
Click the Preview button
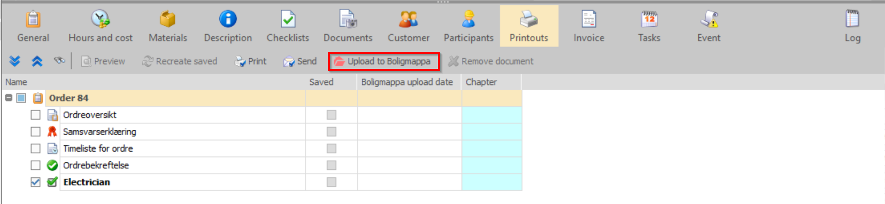pos(103,61)
